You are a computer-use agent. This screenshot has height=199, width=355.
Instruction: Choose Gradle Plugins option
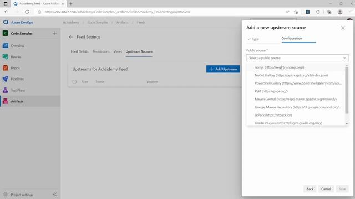296,123
